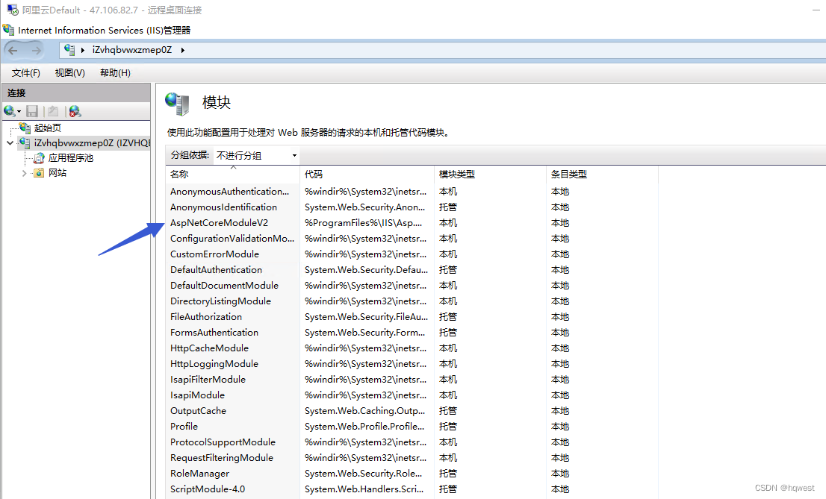
Task: Sort by the 名称 column header
Action: [233, 175]
